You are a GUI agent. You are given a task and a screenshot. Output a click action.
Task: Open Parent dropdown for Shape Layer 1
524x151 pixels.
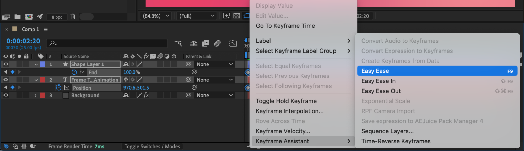pos(214,64)
